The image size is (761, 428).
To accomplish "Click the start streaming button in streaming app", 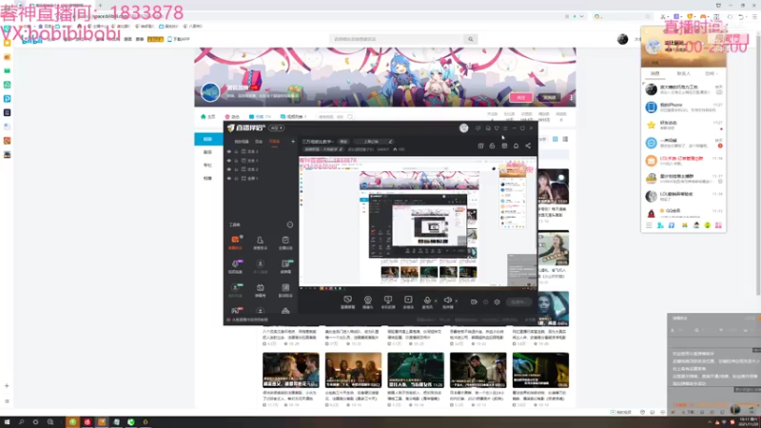I will pos(518,302).
